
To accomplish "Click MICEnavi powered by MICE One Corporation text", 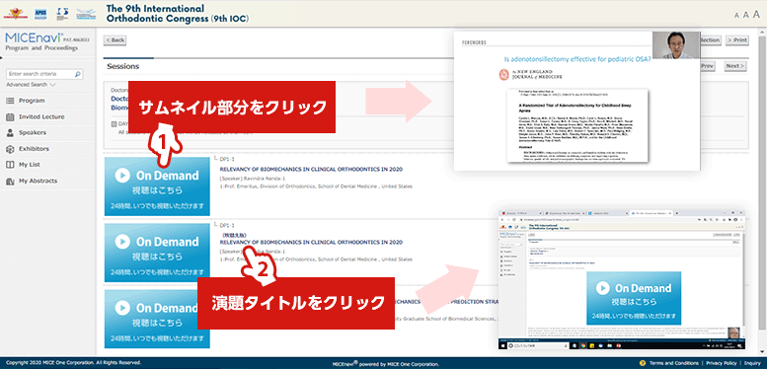I will click(385, 364).
